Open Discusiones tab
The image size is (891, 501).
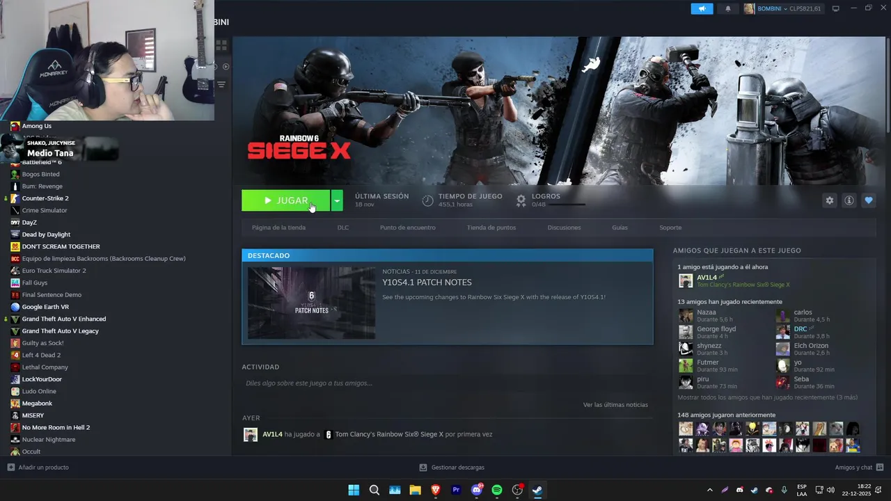pos(564,228)
